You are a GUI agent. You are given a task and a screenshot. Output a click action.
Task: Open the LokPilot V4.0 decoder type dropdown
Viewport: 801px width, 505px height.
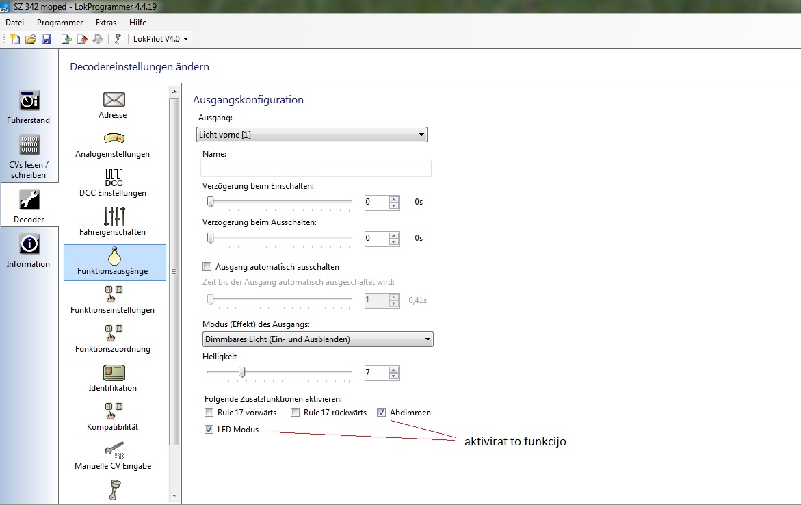point(160,39)
